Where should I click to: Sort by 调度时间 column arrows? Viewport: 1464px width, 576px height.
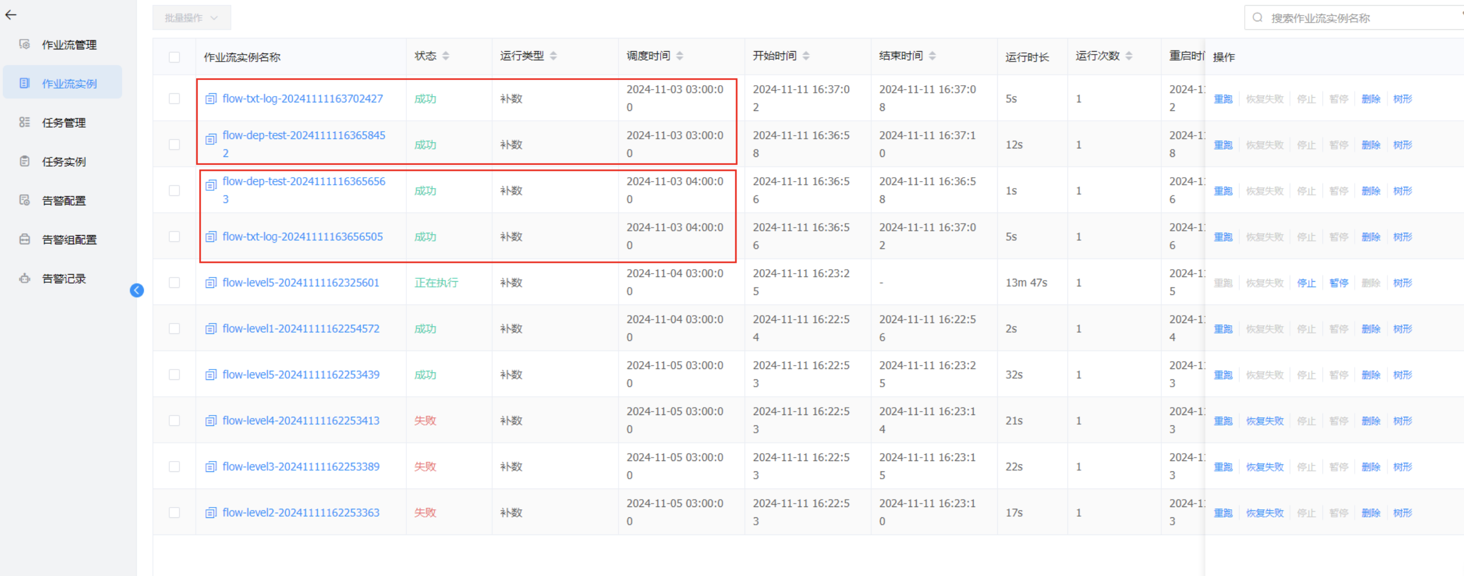click(680, 56)
